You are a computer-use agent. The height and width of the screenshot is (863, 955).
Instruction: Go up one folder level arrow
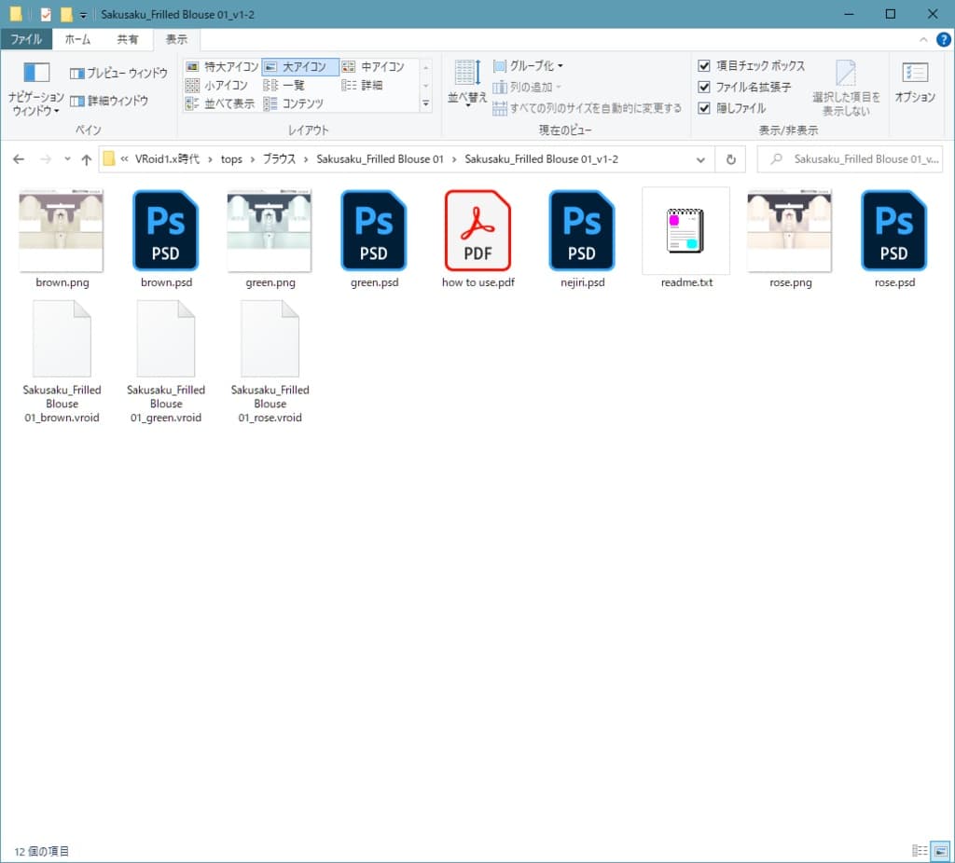[87, 159]
